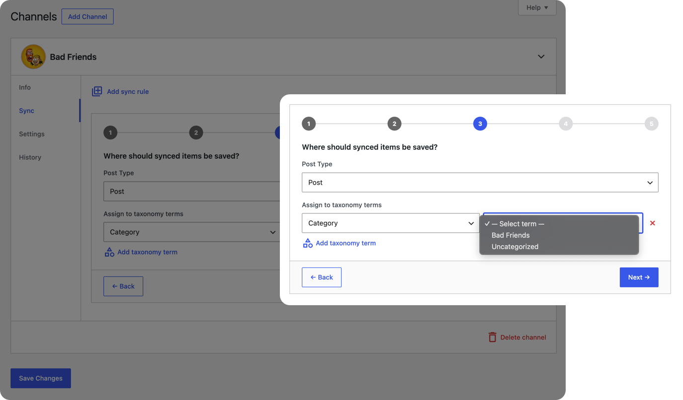Screen dimensions: 683x400
Task: Open the Post Type dropdown in the popup
Action: click(480, 183)
